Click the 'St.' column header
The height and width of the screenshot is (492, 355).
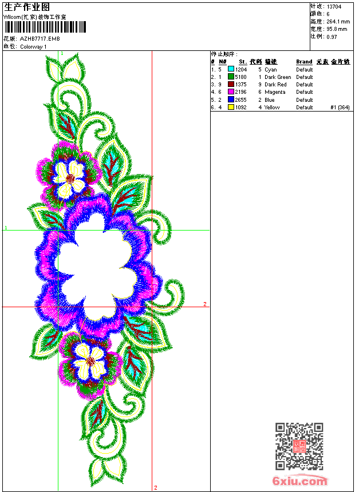point(243,62)
